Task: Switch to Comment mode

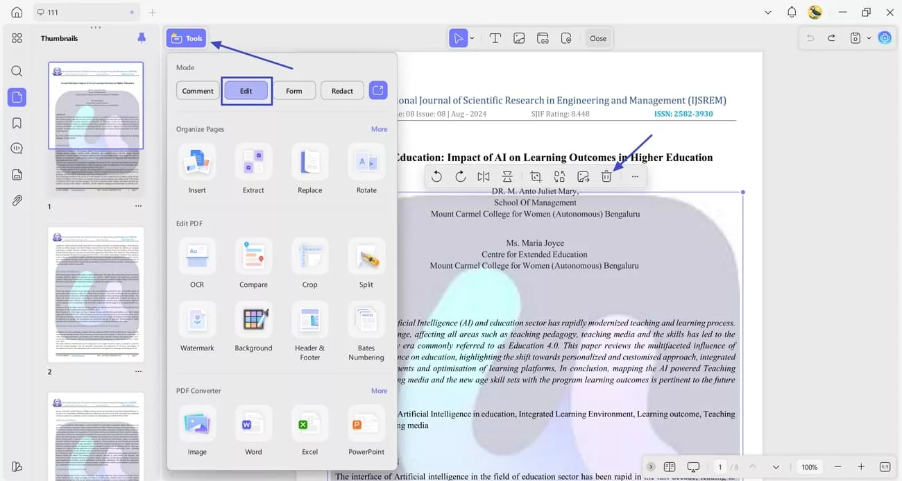Action: 198,91
